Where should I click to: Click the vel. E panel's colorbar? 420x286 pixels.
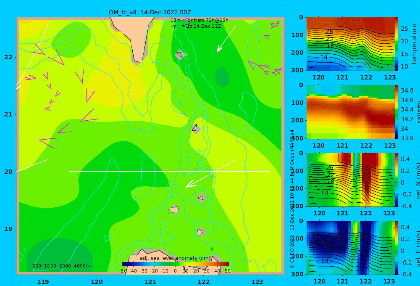tap(396, 248)
